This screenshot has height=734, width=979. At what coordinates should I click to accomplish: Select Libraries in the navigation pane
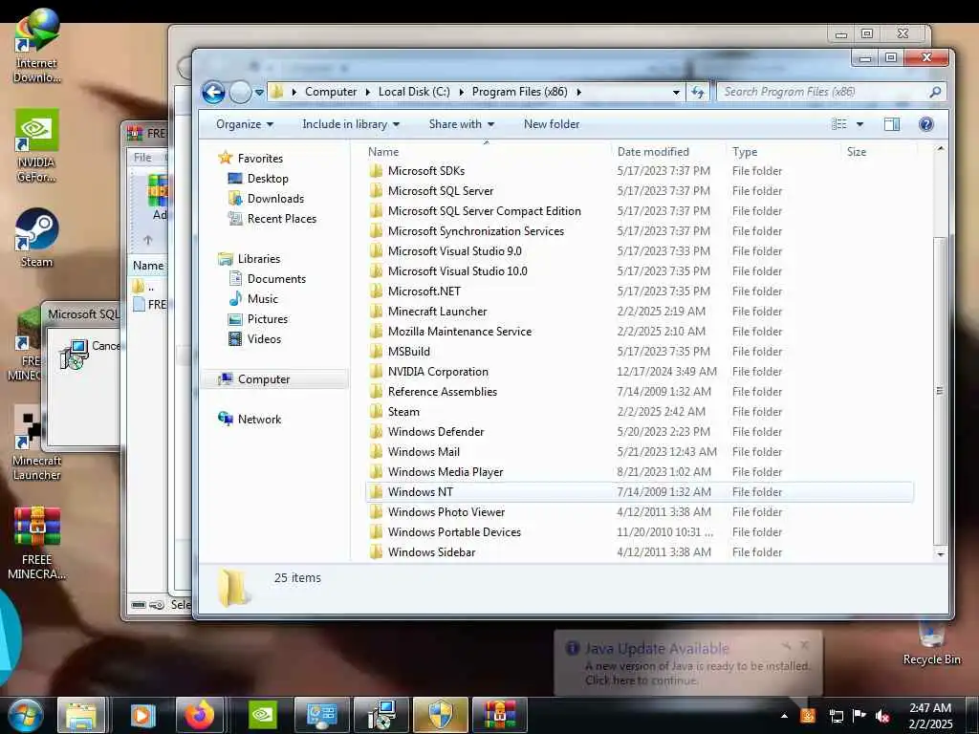258,258
